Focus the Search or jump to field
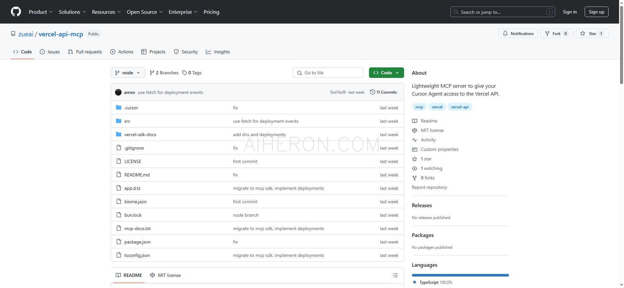624x288 pixels. tap(502, 12)
